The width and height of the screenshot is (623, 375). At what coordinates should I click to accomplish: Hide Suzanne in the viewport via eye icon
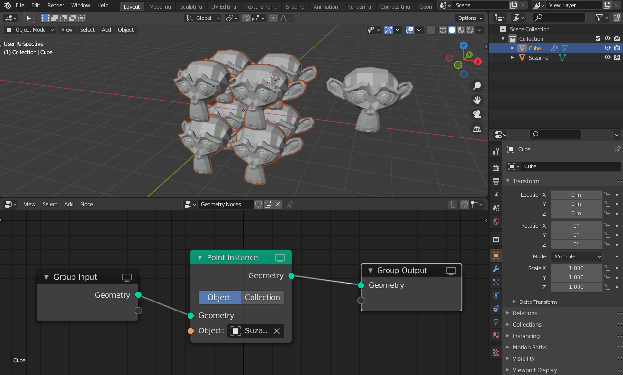(607, 57)
